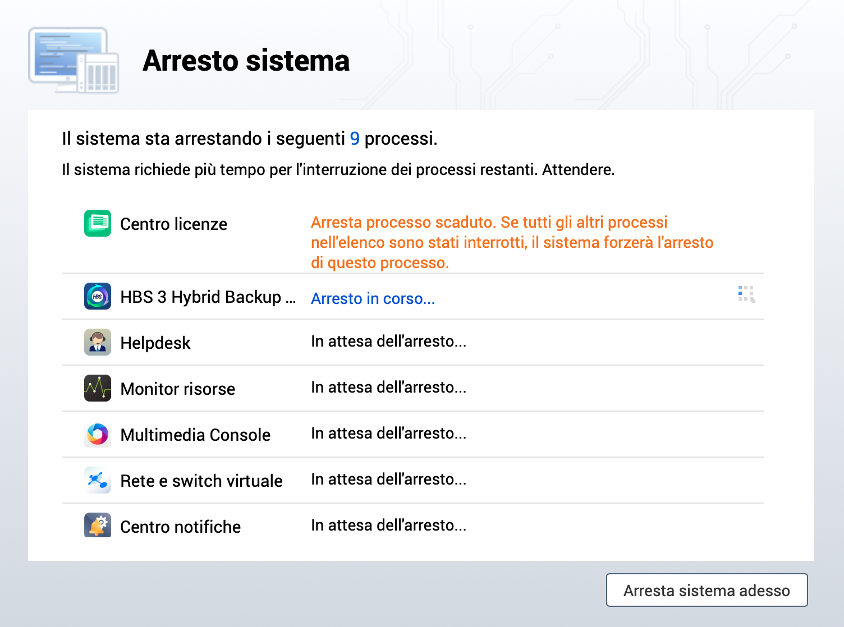The image size is (844, 627).
Task: Select the Rete e switch virtuale label
Action: pyautogui.click(x=201, y=481)
